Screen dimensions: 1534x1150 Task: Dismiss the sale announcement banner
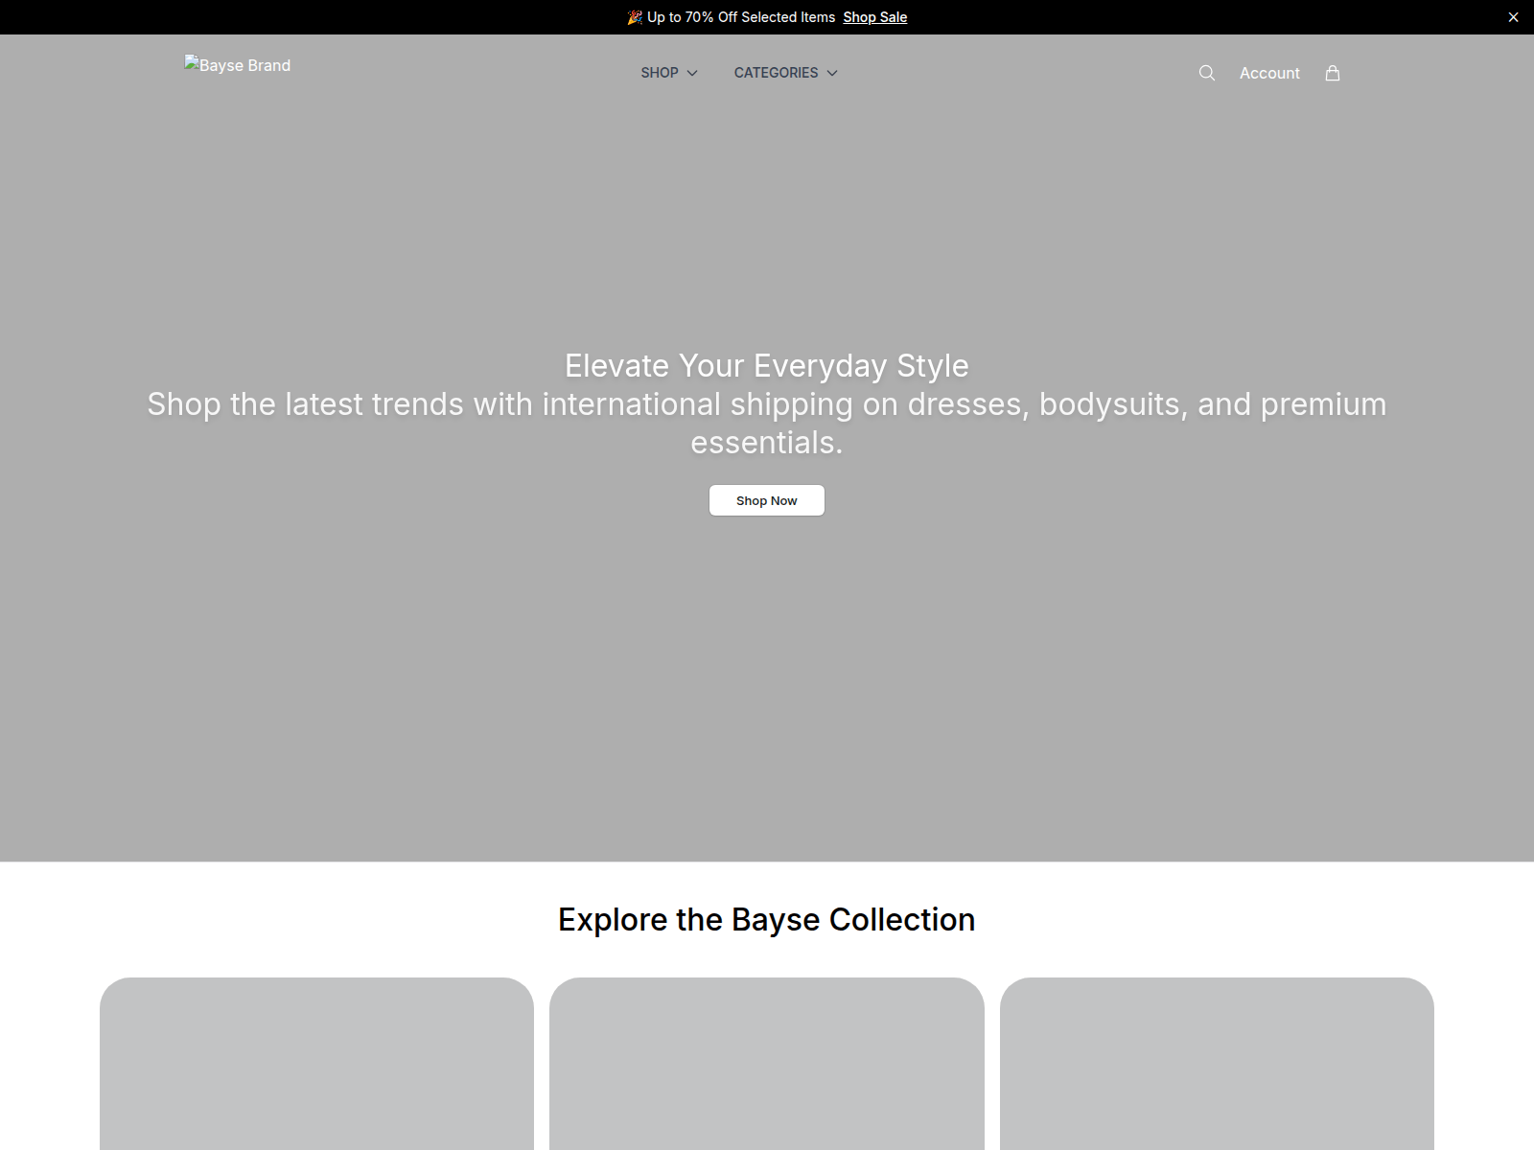(1513, 17)
